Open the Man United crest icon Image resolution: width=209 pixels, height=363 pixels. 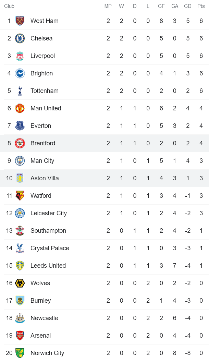click(x=20, y=108)
